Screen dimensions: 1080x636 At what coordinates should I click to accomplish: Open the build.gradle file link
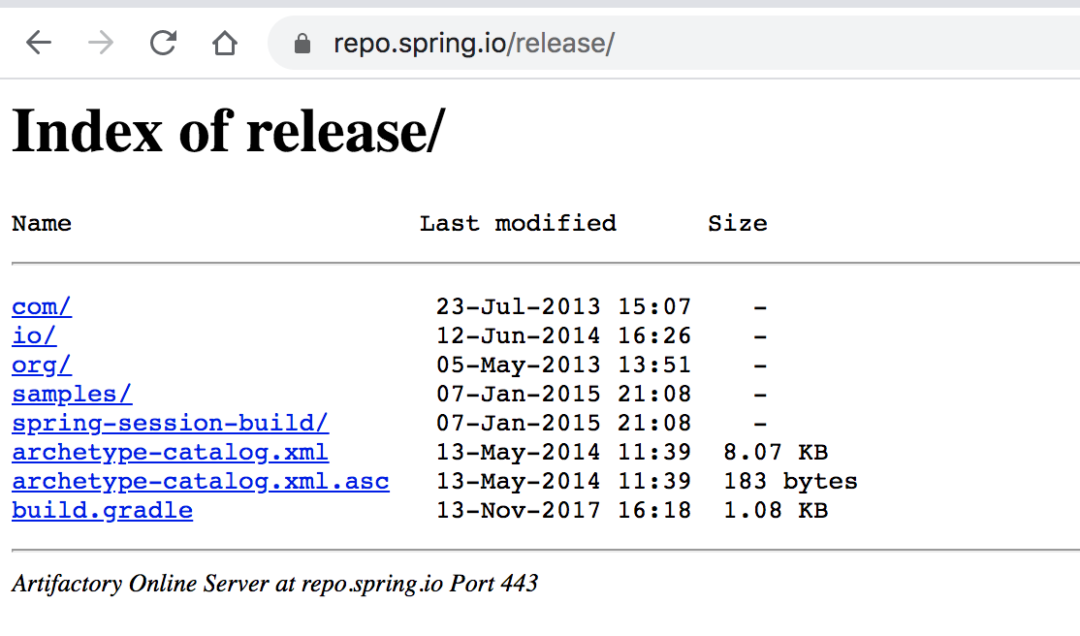click(x=102, y=511)
